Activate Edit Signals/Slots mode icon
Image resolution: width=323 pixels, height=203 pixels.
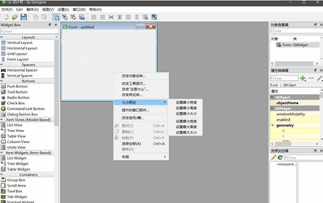coord(65,17)
